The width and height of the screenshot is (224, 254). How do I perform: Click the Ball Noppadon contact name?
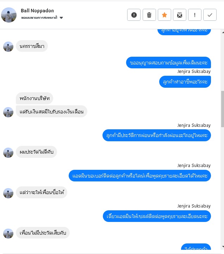(x=37, y=11)
